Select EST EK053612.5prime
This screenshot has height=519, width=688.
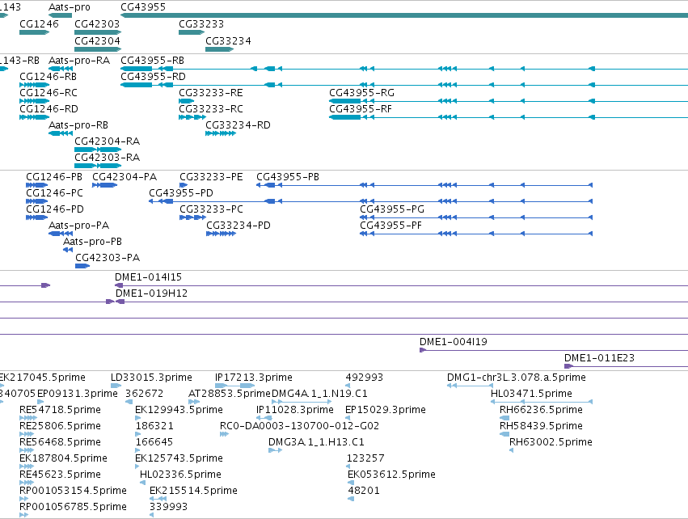(x=351, y=483)
